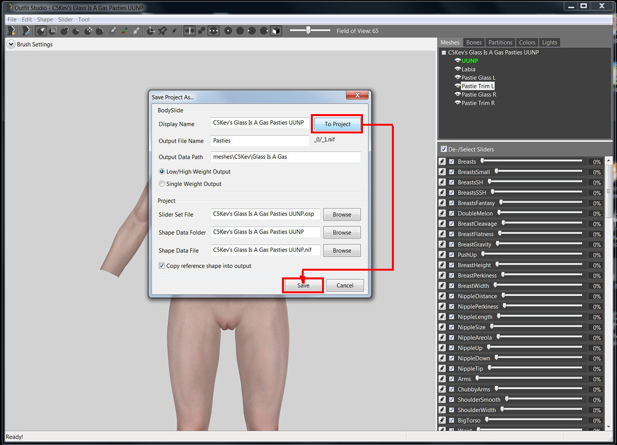
Task: Click the edit pencil for Breasts slider
Action: [x=443, y=161]
